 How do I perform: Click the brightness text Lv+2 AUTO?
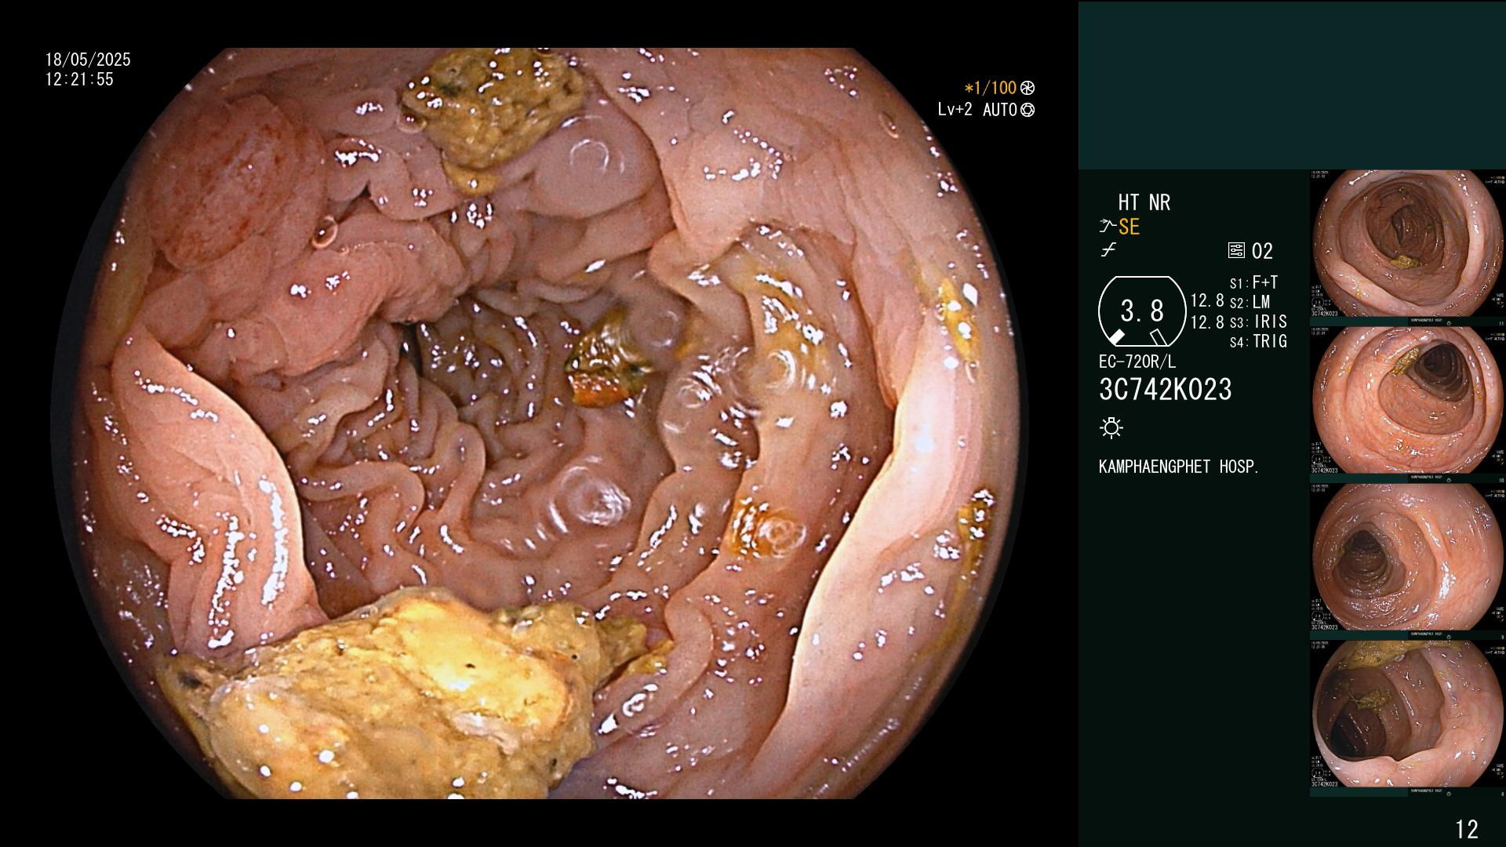(x=977, y=110)
